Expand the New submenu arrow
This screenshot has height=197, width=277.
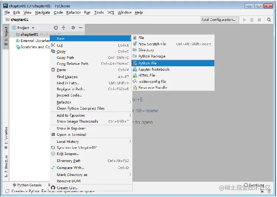pos(130,38)
